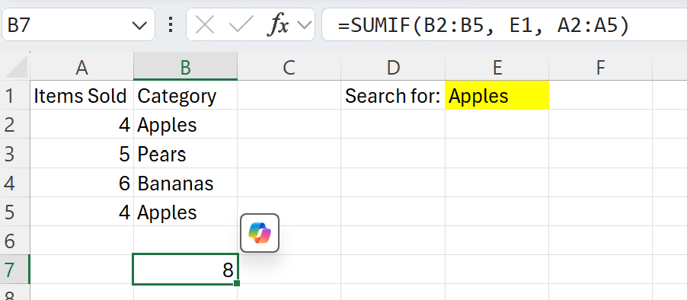Cancel the formula with the X icon
Screen dimensions: 687x300
click(205, 25)
